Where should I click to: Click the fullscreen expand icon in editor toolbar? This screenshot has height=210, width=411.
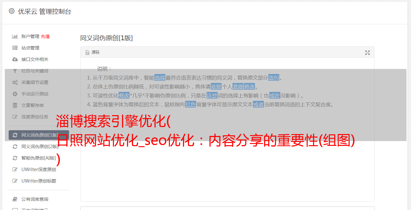tap(368, 53)
